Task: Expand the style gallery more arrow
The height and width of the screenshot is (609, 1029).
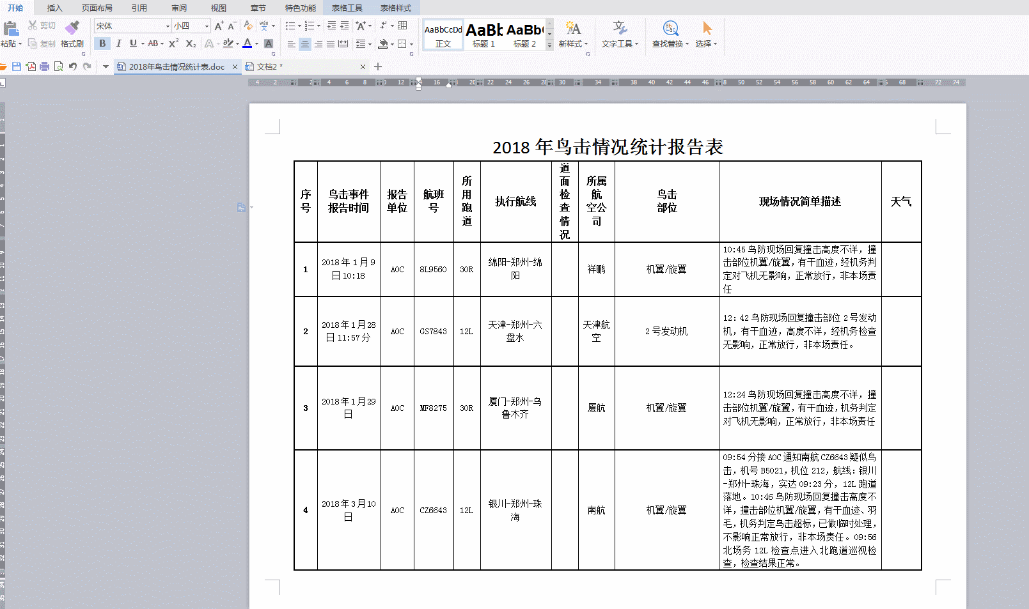Action: [x=549, y=45]
